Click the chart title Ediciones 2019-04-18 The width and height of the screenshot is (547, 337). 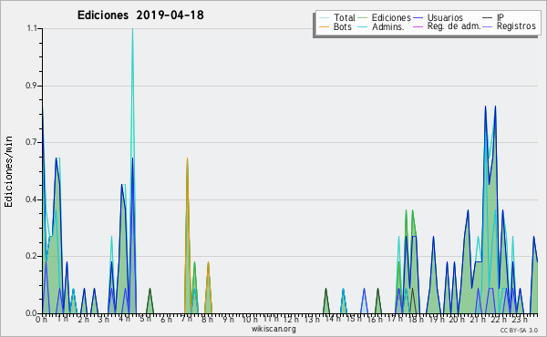coord(140,15)
